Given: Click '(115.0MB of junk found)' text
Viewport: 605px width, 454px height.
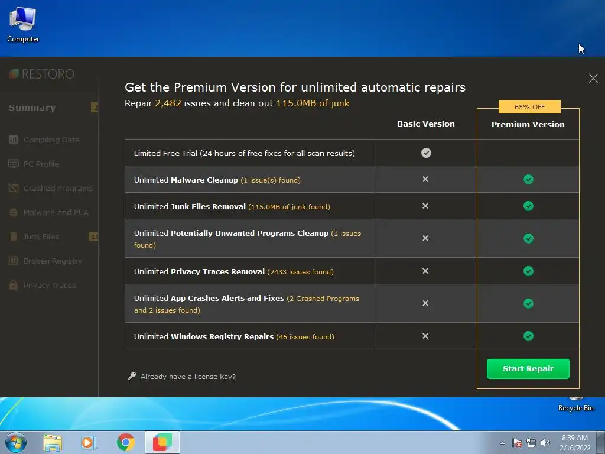Looking at the screenshot, I should (x=289, y=207).
